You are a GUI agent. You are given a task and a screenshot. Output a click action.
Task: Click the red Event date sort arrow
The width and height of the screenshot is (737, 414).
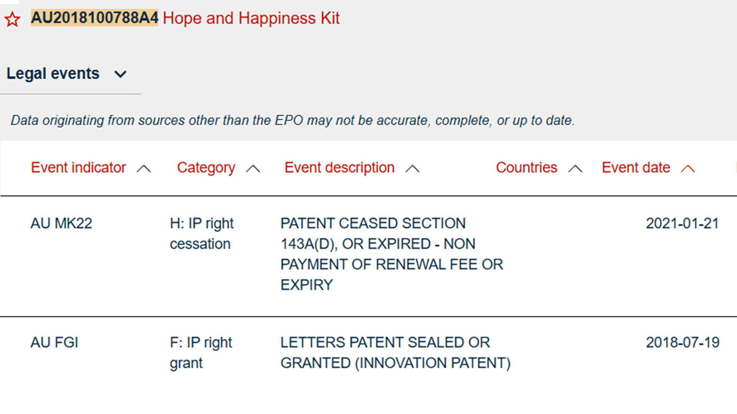(687, 168)
